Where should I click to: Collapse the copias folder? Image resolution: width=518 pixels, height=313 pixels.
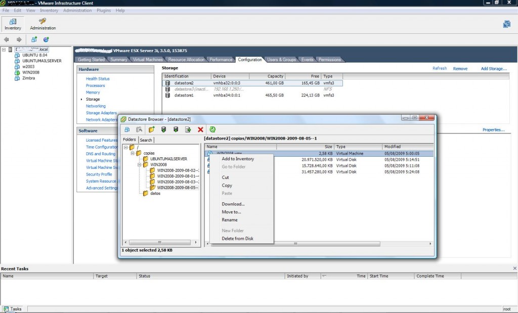tap(133, 153)
